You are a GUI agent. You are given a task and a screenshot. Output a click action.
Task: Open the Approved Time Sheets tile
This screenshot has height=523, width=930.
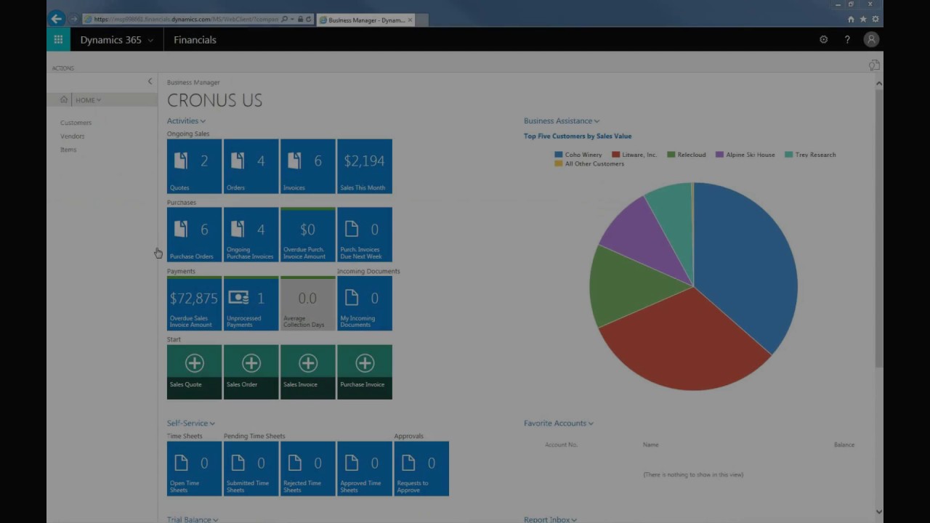[364, 469]
